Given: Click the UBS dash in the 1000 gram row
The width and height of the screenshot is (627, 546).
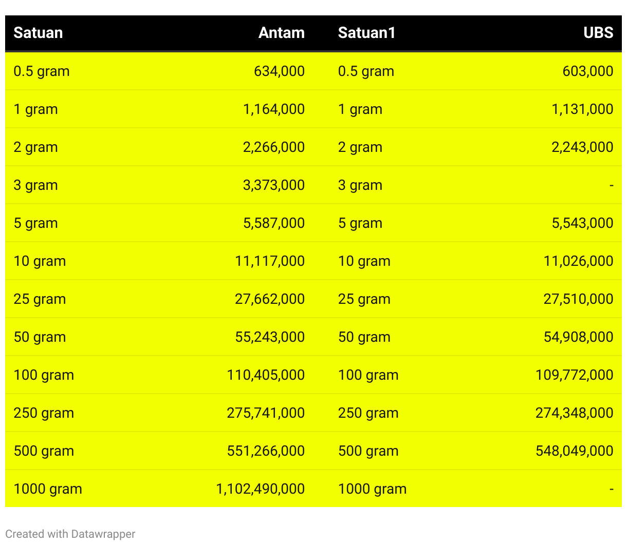Looking at the screenshot, I should click(x=611, y=489).
